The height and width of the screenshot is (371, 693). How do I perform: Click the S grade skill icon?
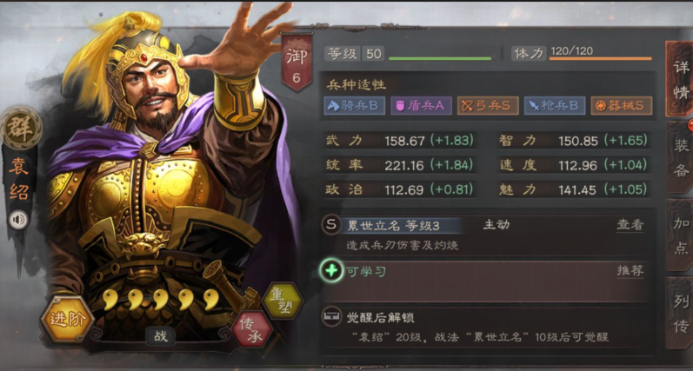tap(331, 224)
